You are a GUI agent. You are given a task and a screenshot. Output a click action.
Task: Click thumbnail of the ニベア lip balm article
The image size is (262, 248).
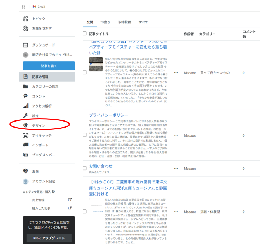96,64
